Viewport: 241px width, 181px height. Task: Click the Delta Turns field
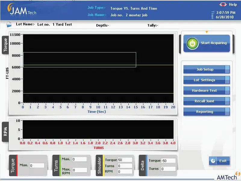click(168, 169)
